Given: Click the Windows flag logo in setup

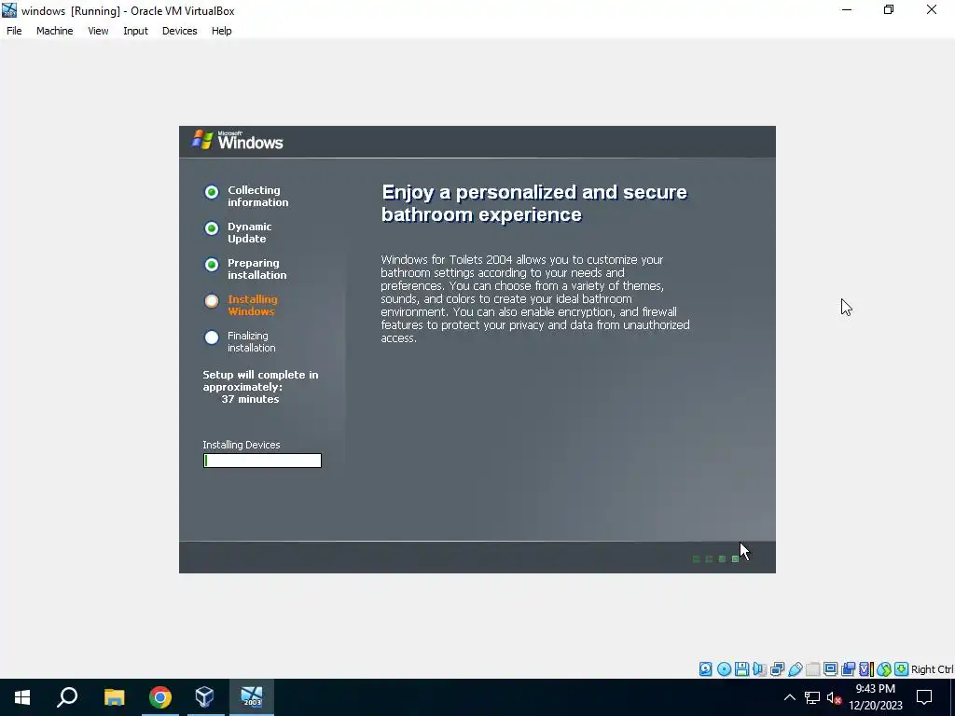Looking at the screenshot, I should (x=202, y=140).
